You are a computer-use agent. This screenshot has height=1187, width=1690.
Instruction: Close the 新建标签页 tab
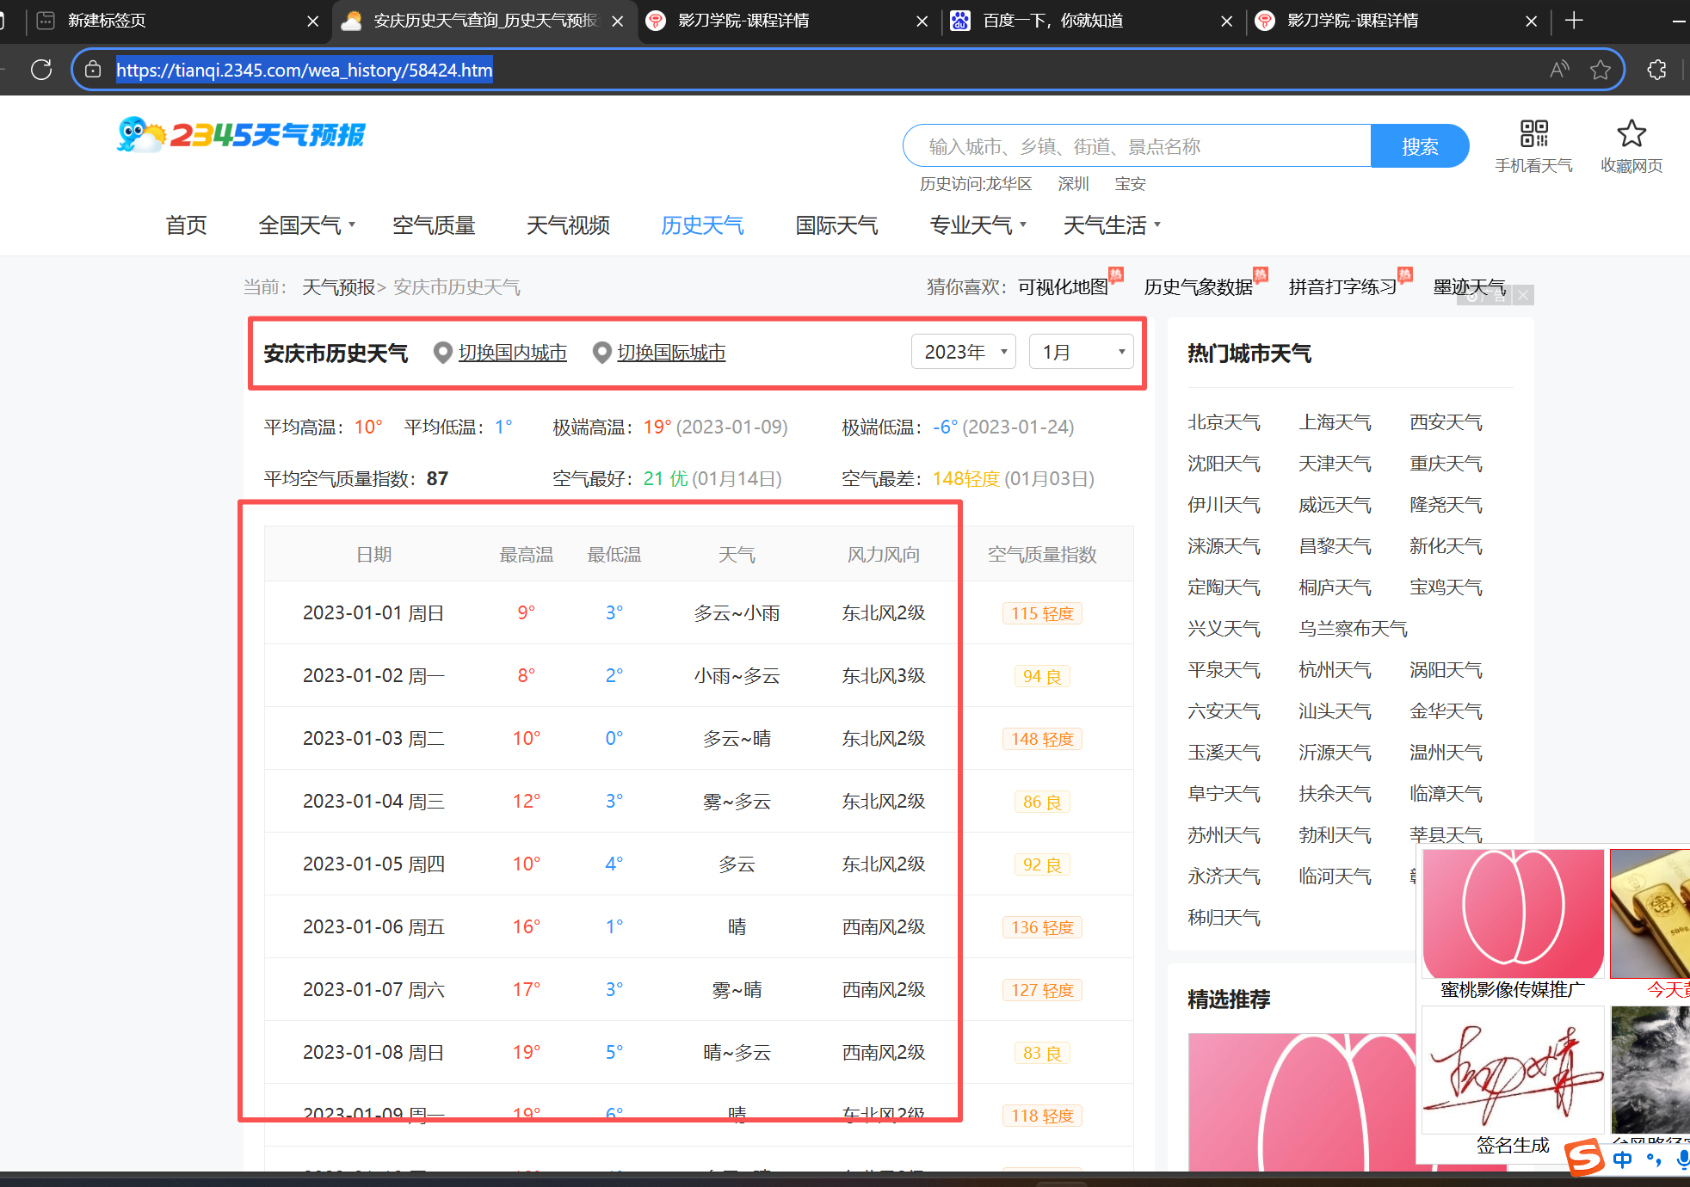tap(313, 21)
